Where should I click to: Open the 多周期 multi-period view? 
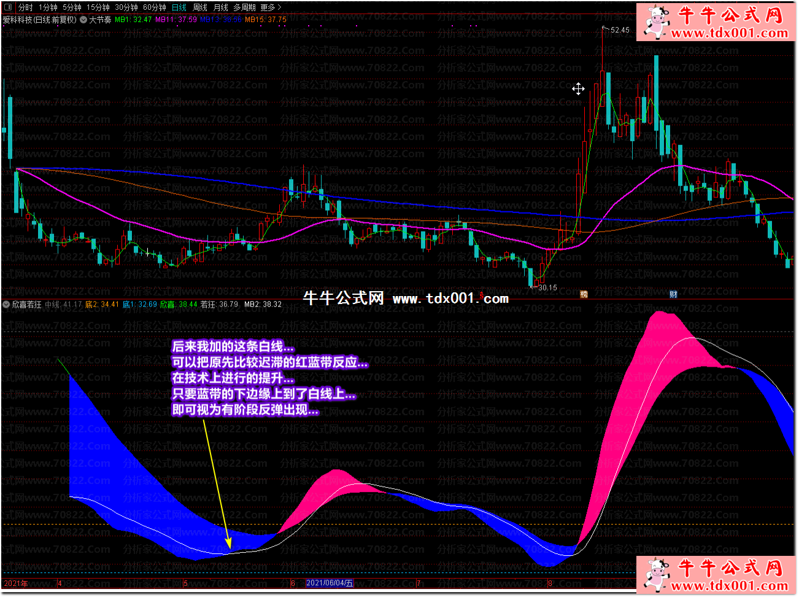pos(244,7)
